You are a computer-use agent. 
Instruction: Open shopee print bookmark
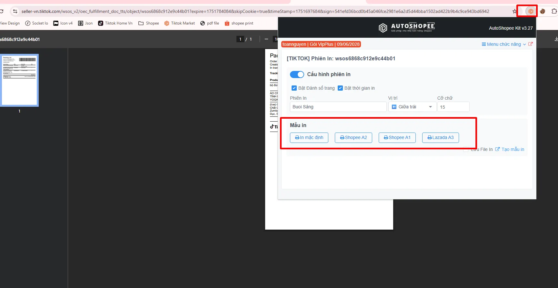239,23
